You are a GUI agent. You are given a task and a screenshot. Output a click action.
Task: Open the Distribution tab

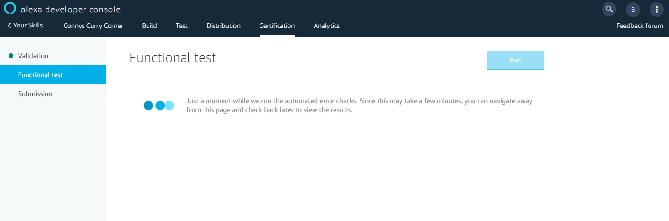[x=223, y=26]
